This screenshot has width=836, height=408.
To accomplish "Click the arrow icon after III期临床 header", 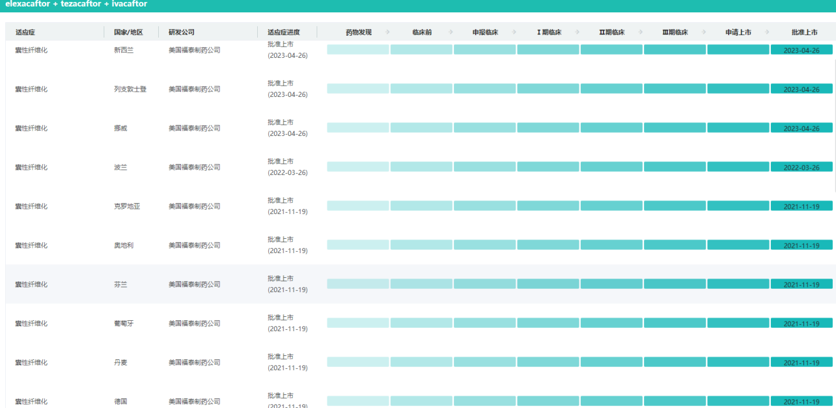I will 704,33.
